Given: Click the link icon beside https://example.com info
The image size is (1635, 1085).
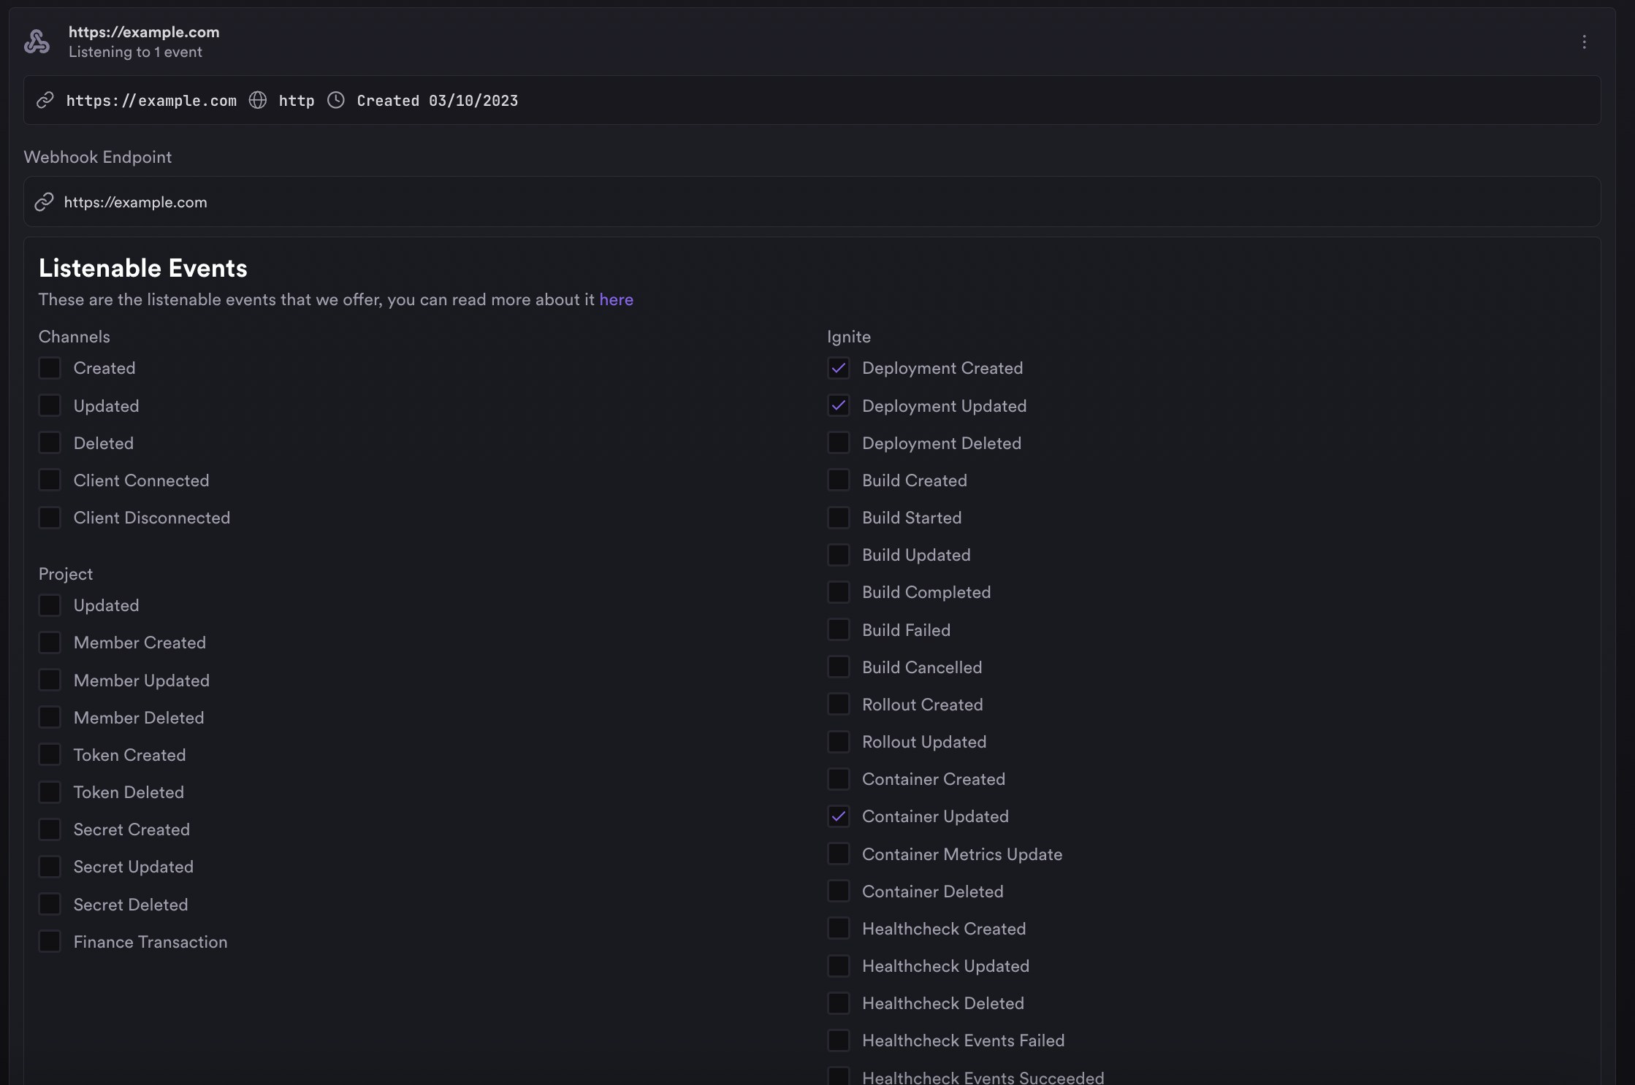Looking at the screenshot, I should point(45,100).
